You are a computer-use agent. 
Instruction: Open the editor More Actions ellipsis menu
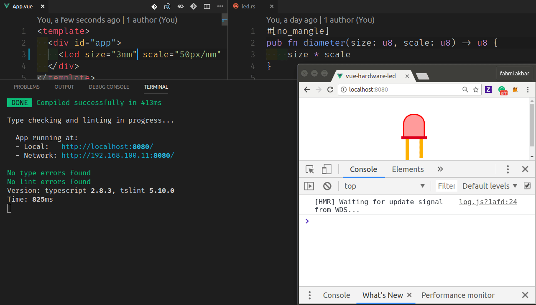click(x=220, y=6)
